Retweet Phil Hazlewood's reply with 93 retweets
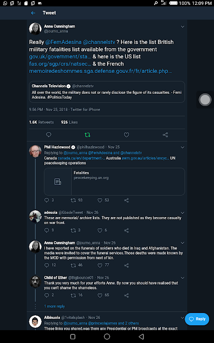Image resolution: width=214 pixels, height=343 pixels. [x=73, y=200]
